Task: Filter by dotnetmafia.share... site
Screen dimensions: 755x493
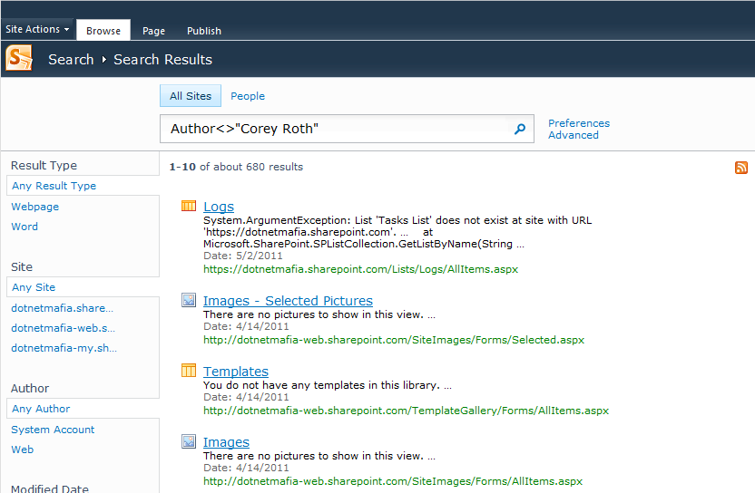Action: tap(62, 308)
